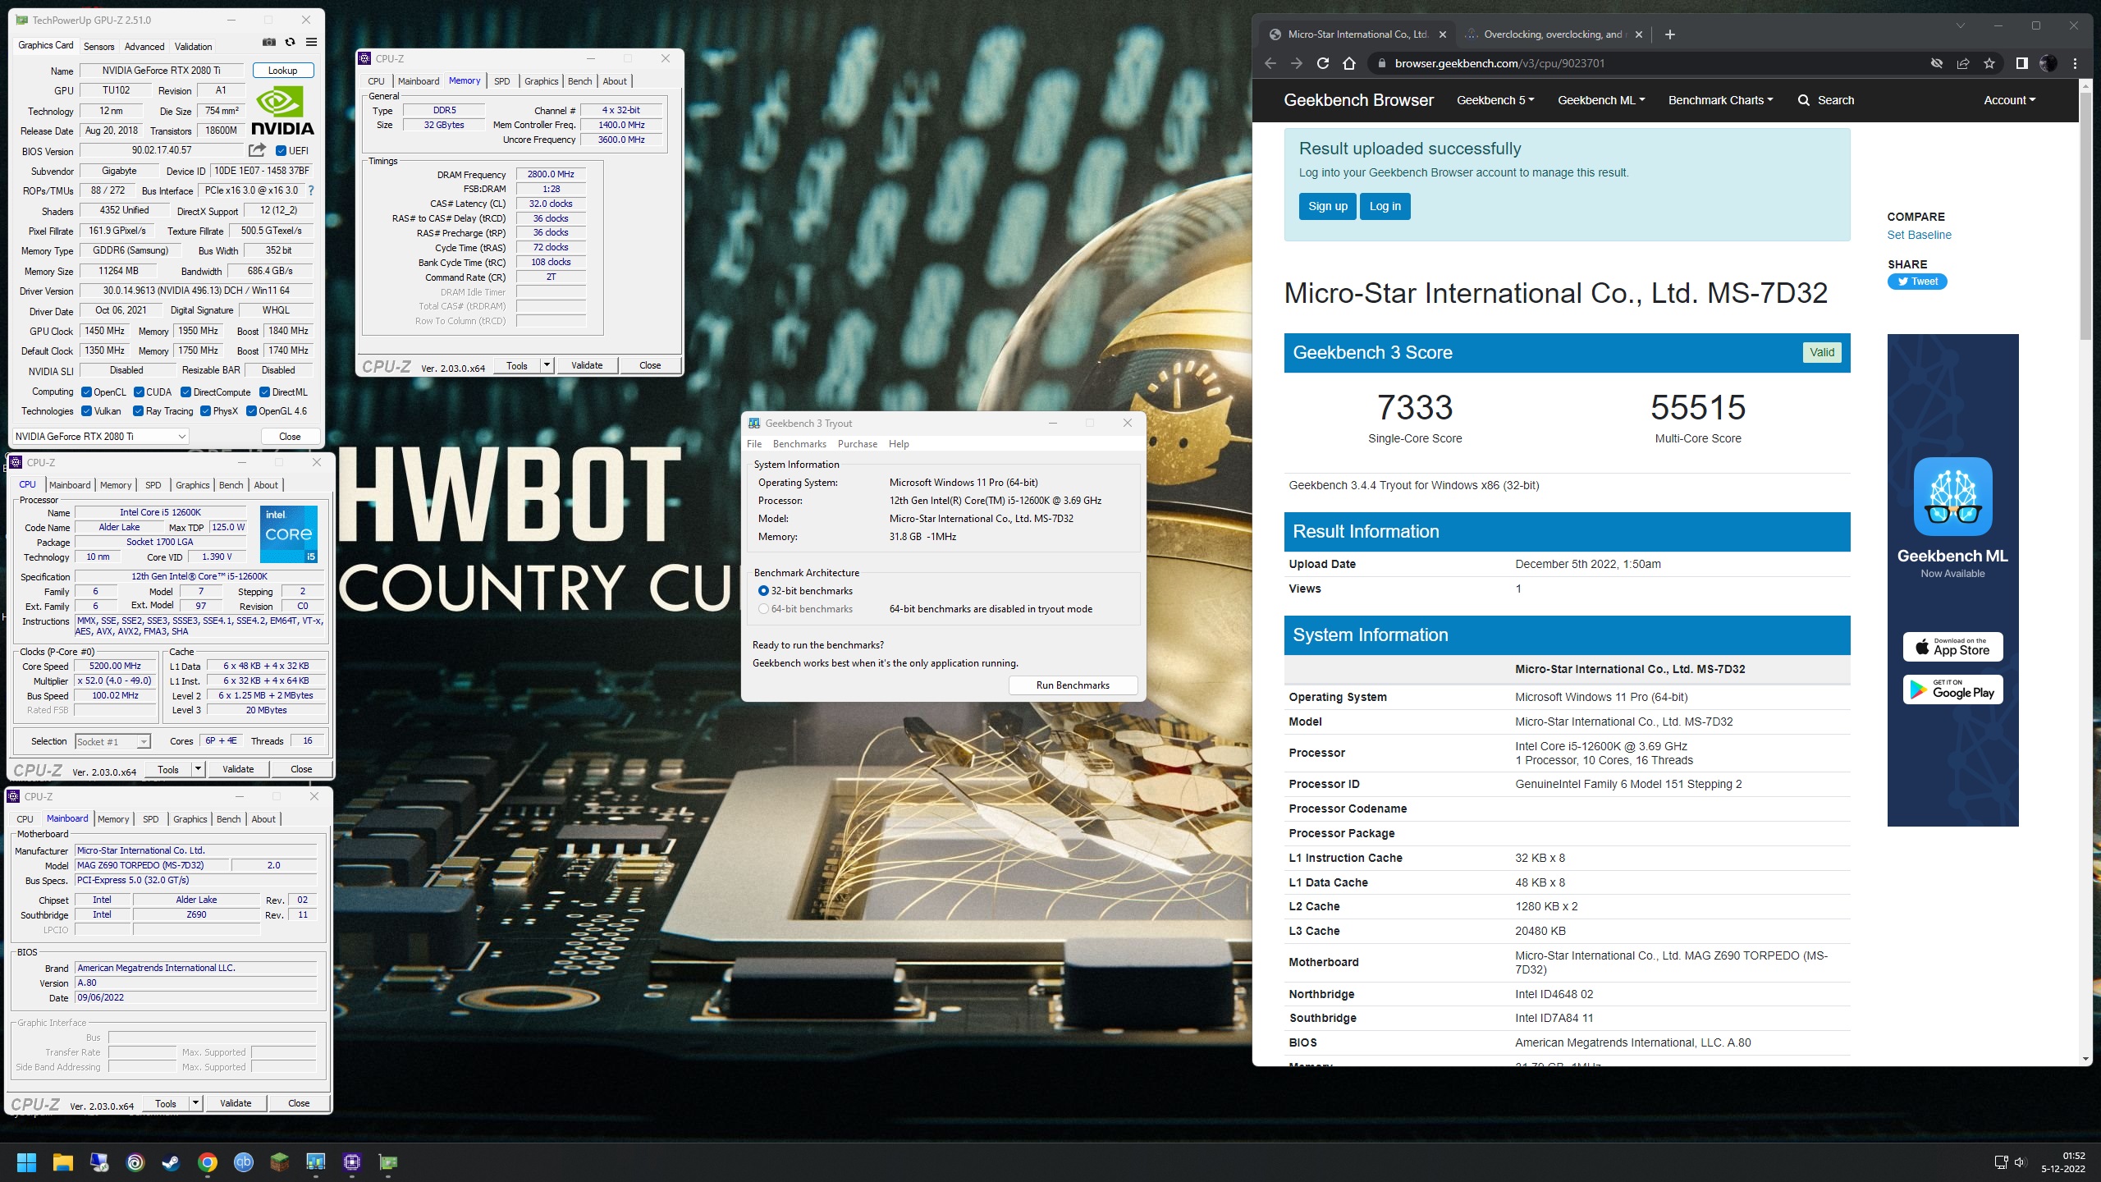Viewport: 2101px width, 1182px height.
Task: Switch to the Advanced tab in GPU-Z
Action: tap(144, 47)
